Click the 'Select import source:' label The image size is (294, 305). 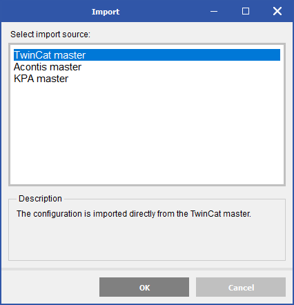pyautogui.click(x=50, y=35)
